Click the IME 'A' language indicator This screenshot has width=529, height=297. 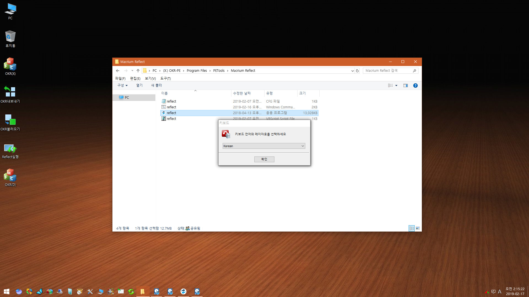500,292
